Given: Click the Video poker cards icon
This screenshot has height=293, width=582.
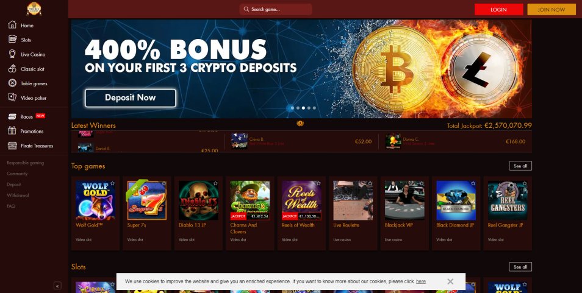Looking at the screenshot, I should tap(12, 97).
